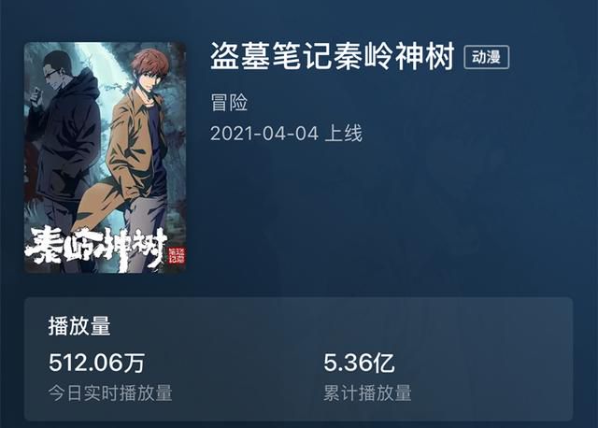Click the 上线 text after the date
Viewport: 598px width, 428px height.
pyautogui.click(x=344, y=134)
